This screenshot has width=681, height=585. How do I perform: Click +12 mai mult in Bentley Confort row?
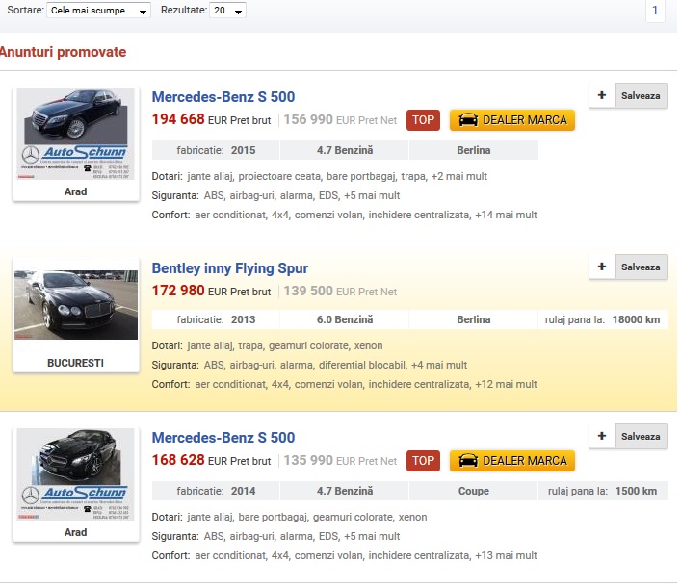506,384
